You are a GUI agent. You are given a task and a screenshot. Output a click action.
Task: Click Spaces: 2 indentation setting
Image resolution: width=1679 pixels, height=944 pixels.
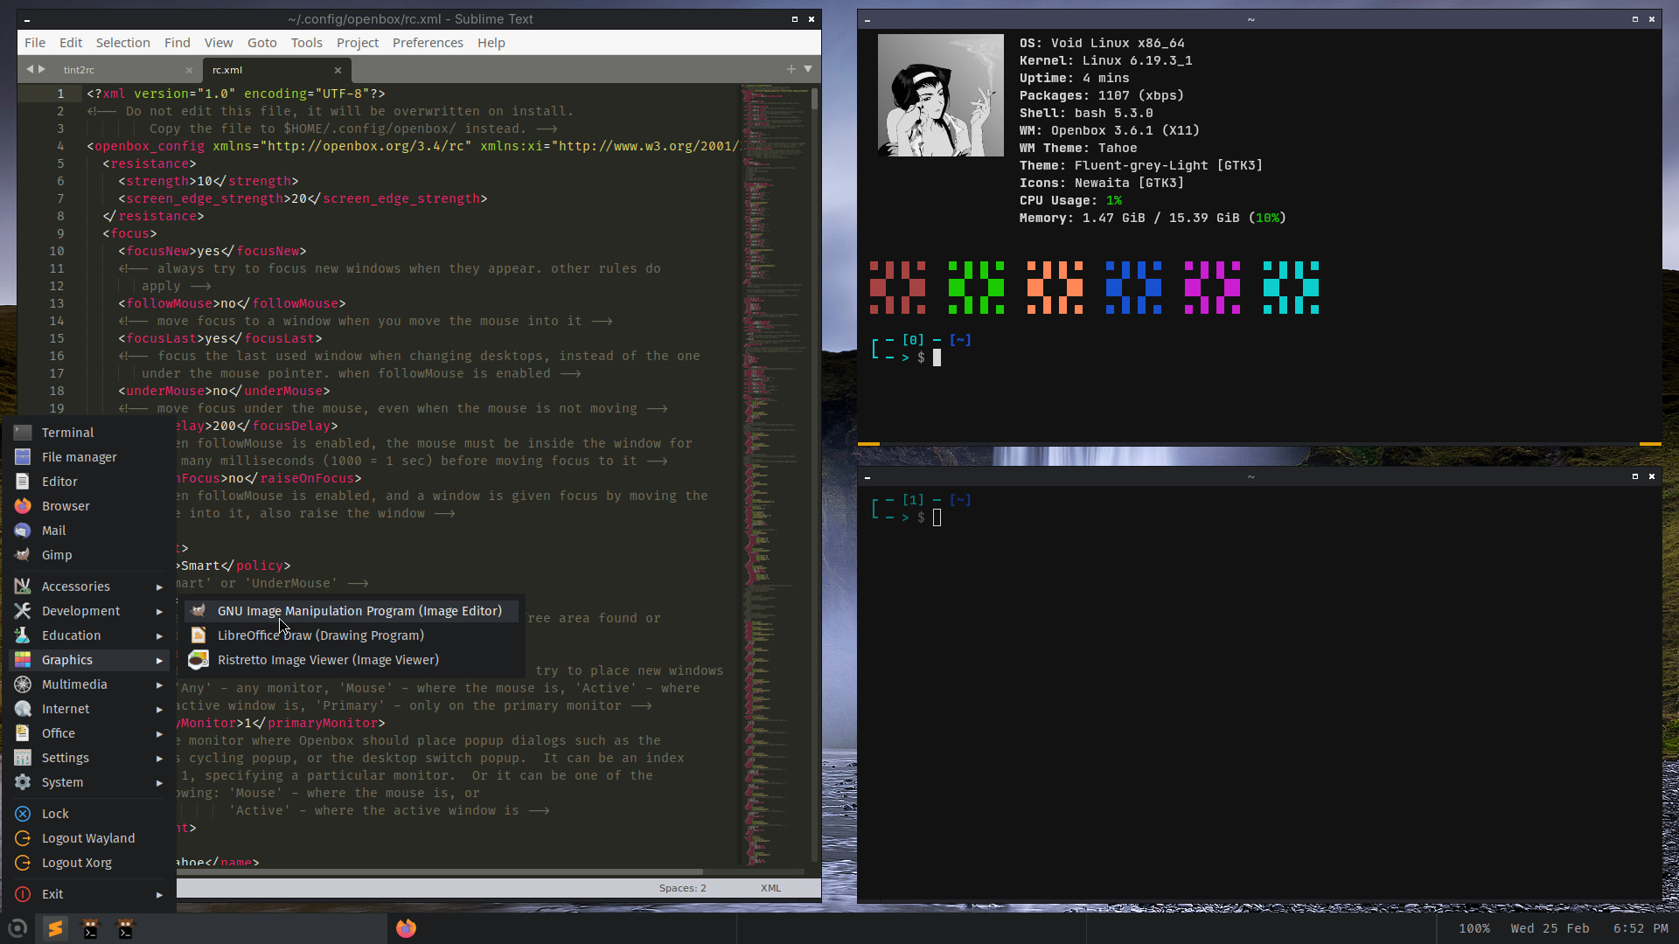coord(682,888)
